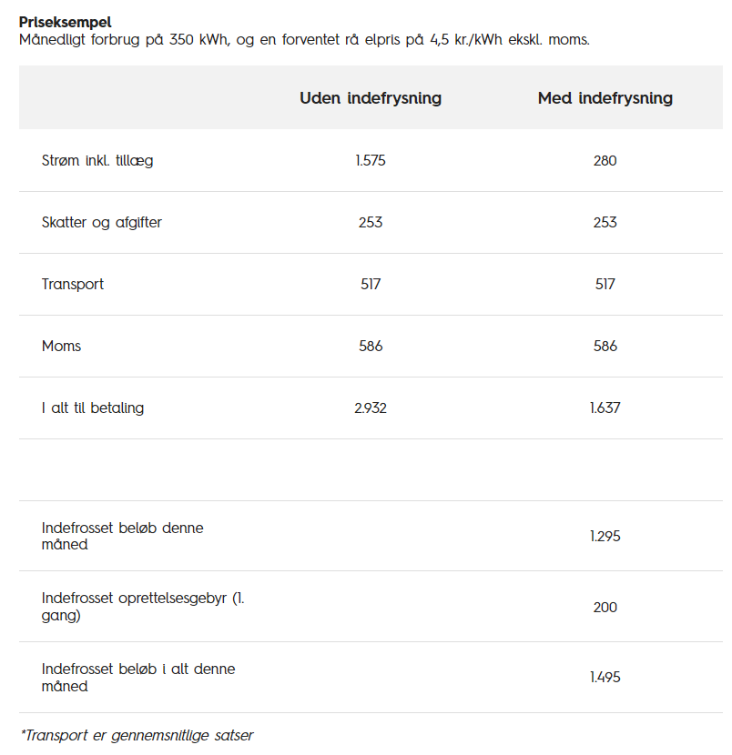Click the 1.575 value for strøm
Image resolution: width=732 pixels, height=755 pixels.
pos(370,160)
